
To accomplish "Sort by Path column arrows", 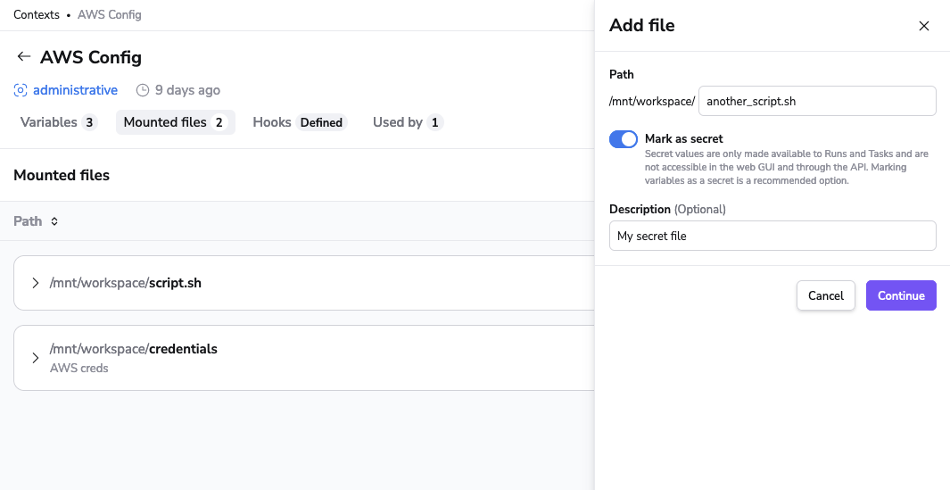I will click(x=54, y=221).
